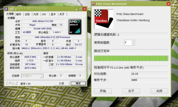
Task: Decrease thread count with down arrow
Action: [x=133, y=44]
